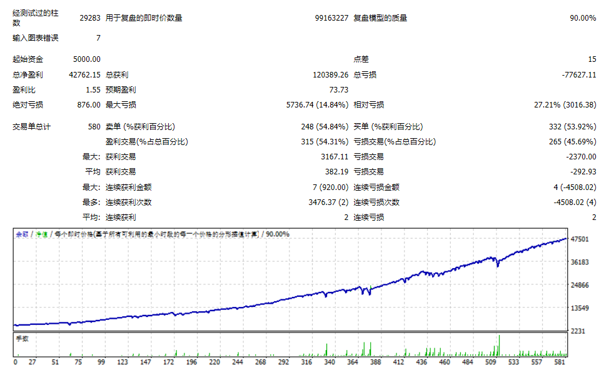The image size is (614, 370).
Task: Click the 净值 legend label in chart
Action: click(x=41, y=234)
